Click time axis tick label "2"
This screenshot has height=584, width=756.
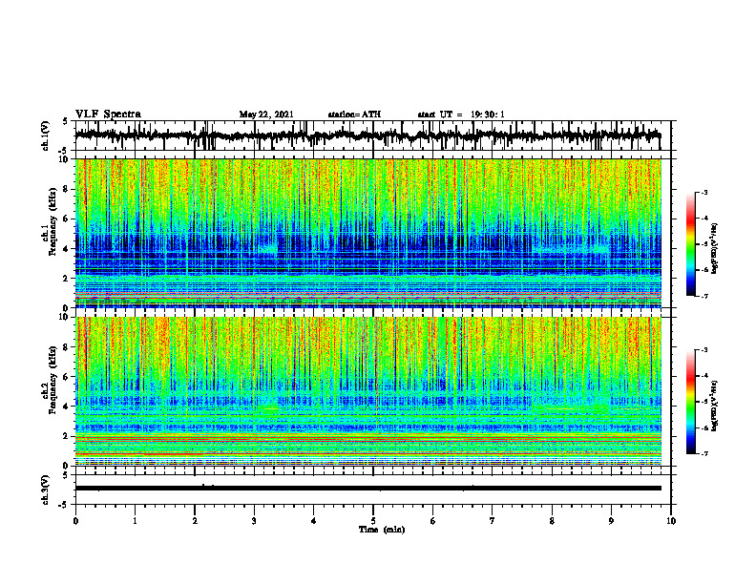coord(195,521)
